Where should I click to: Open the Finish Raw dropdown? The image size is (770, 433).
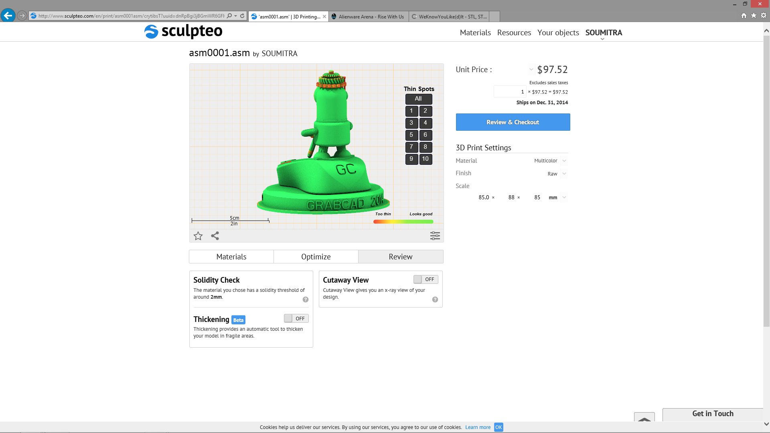tap(564, 174)
